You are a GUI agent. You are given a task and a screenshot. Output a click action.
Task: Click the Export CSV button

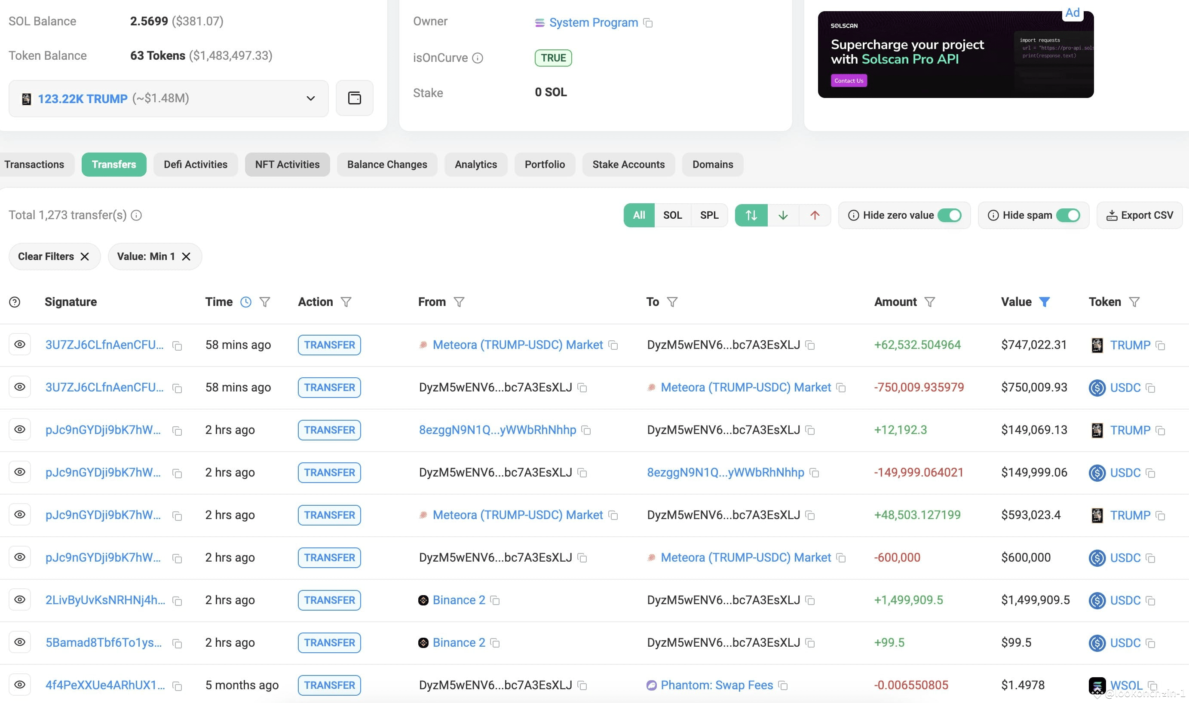[1139, 215]
